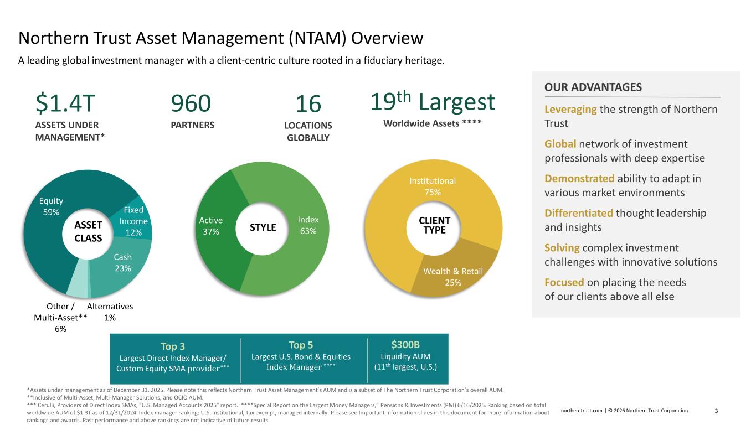Click the Cash 23% chart segment
Viewport: 756px width, 425px height.
122,263
